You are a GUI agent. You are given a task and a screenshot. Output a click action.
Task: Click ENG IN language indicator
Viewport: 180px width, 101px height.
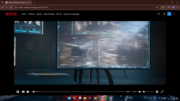[155, 98]
